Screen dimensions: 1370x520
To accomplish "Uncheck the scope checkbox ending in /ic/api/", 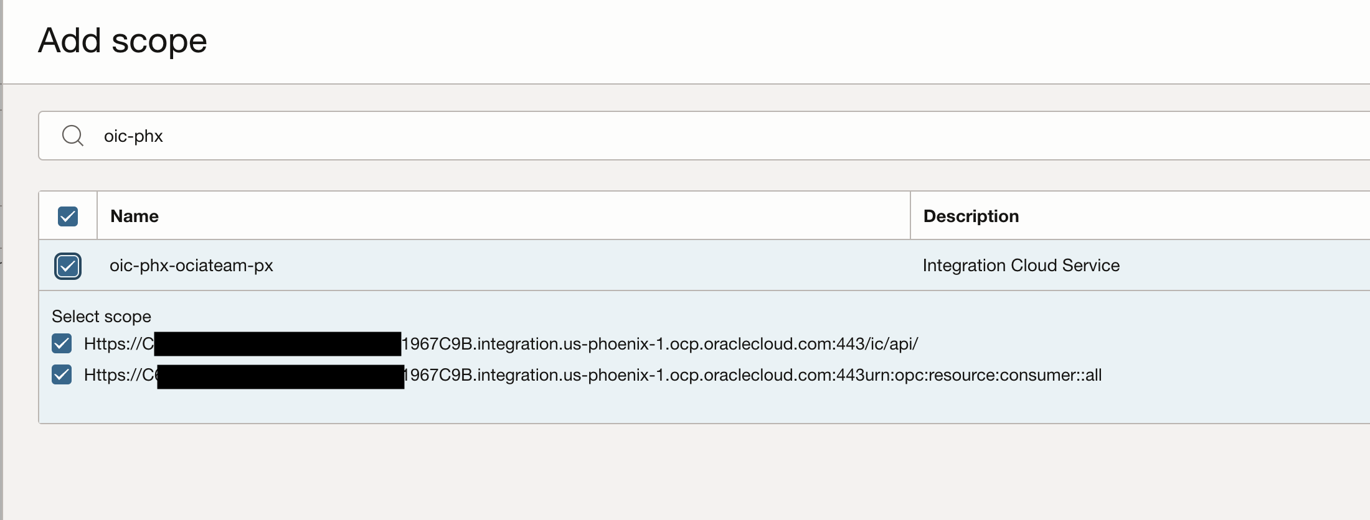I will 62,343.
